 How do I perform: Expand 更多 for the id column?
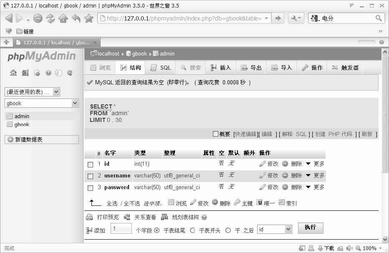pos(315,164)
